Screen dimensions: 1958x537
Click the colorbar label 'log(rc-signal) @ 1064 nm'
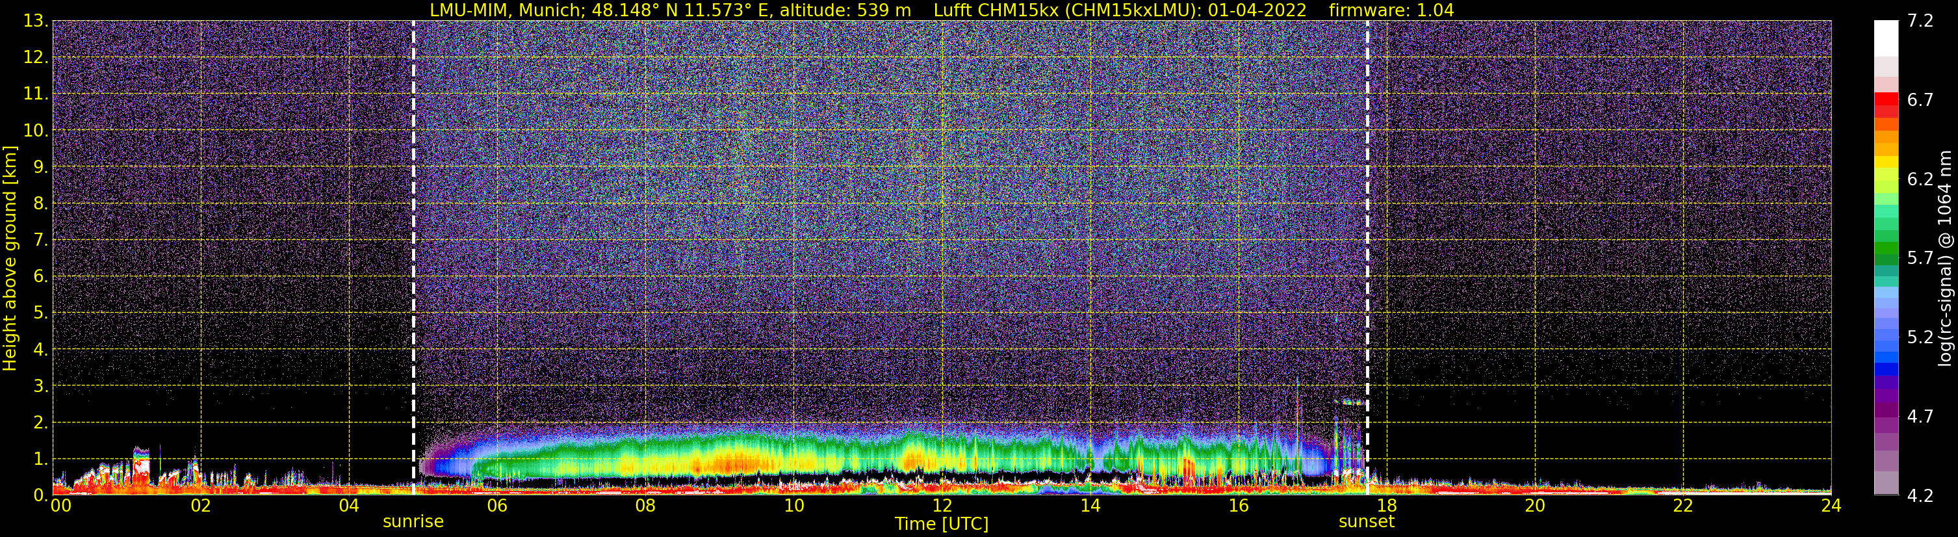pyautogui.click(x=1944, y=258)
